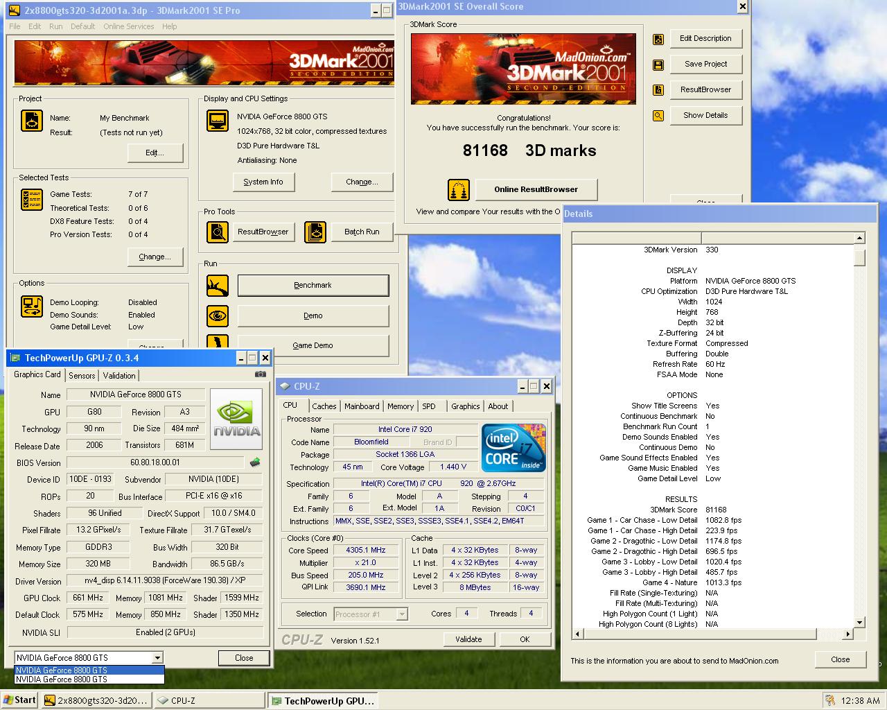Select the highlighted NVIDIA GeForce 8800 GTS entry
The height and width of the screenshot is (710, 887).
(x=89, y=670)
